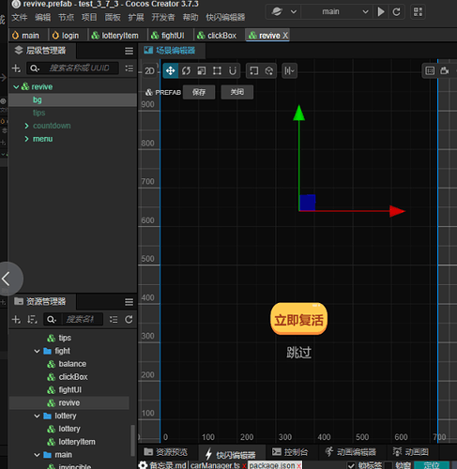Click the hierarchy search field
457x469 pixels.
[x=73, y=68]
